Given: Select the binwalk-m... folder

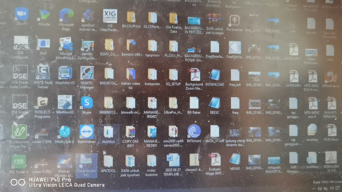Looking at the screenshot, I should 131,105.
